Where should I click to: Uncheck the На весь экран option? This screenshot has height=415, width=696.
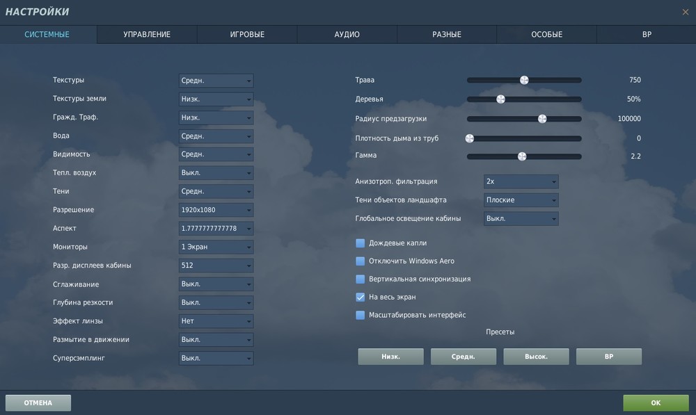(x=361, y=297)
